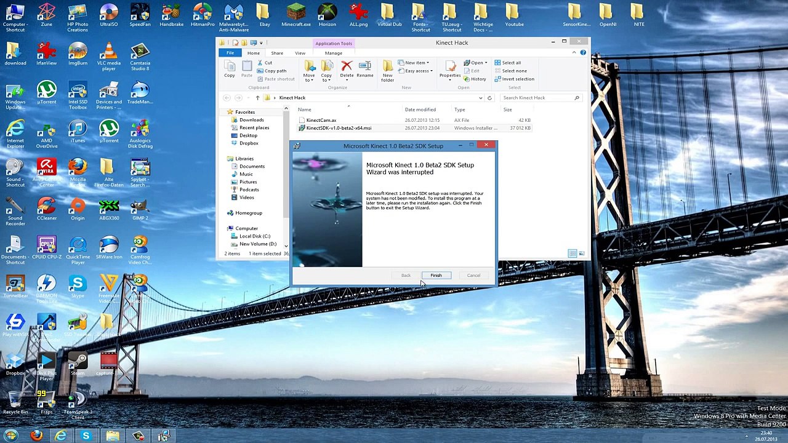
Task: Click the Zune desktop icon
Action: pyautogui.click(x=46, y=16)
